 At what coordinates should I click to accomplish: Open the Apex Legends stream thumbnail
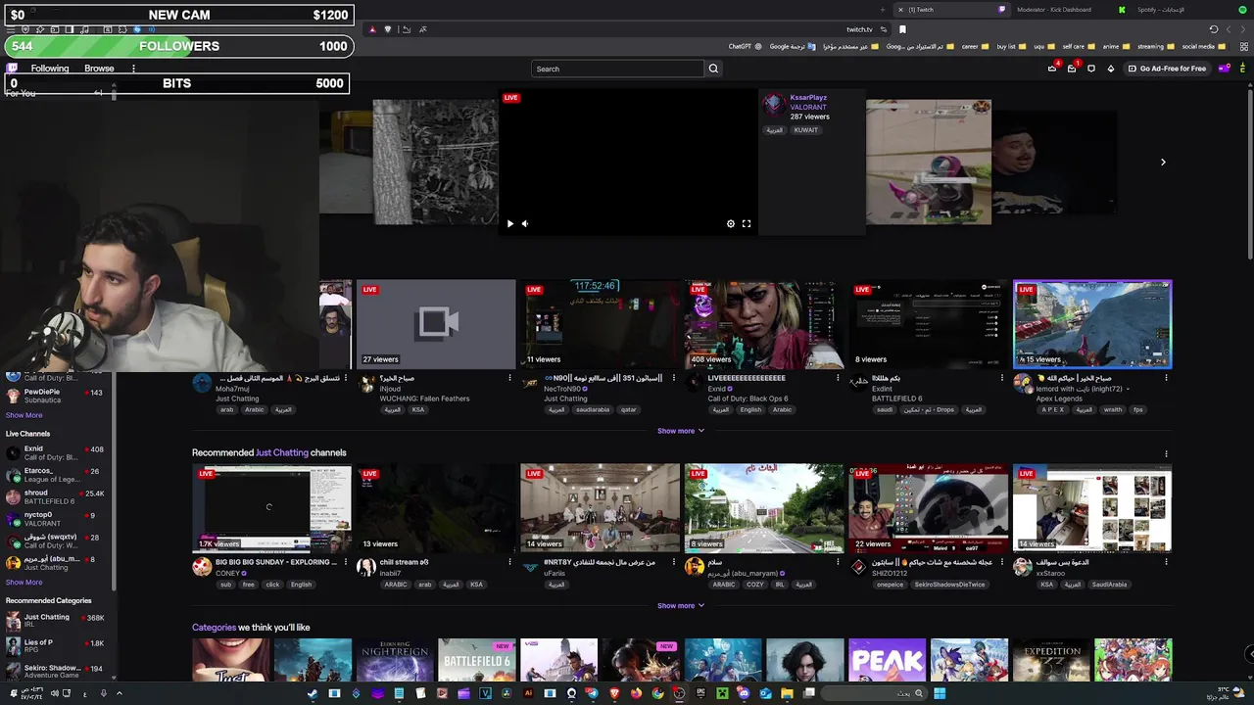click(1092, 324)
